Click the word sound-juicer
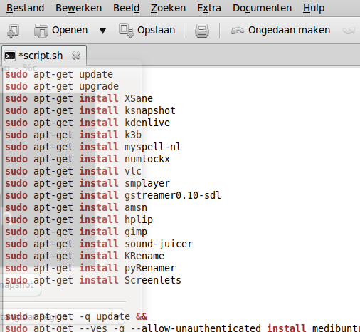Image resolution: width=360 pixels, height=332 pixels. click(x=159, y=244)
